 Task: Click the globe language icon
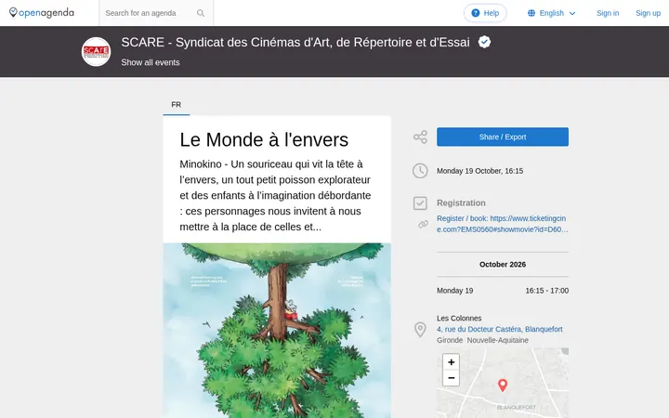click(531, 13)
